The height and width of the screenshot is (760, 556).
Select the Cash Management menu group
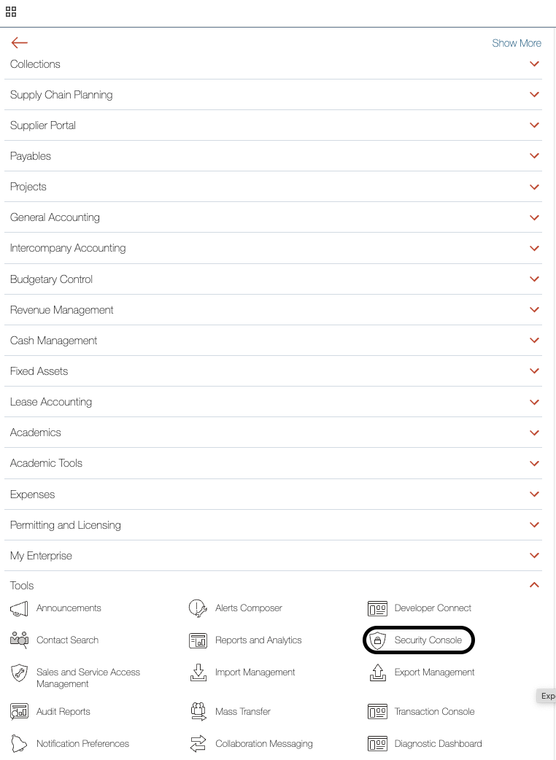54,341
